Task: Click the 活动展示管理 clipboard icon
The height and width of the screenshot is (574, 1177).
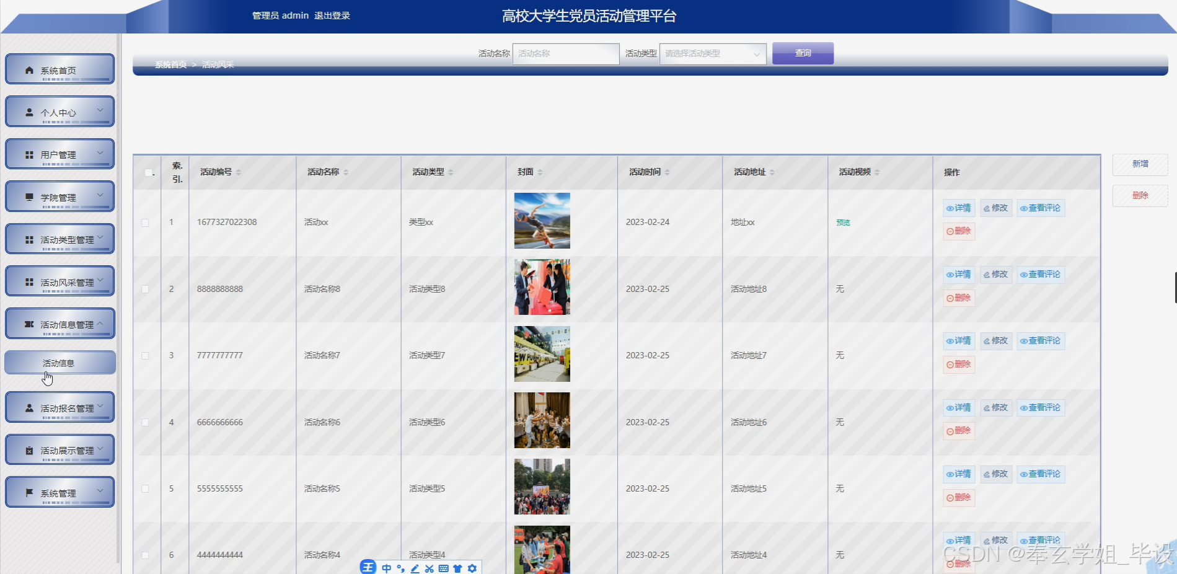Action: pos(29,451)
